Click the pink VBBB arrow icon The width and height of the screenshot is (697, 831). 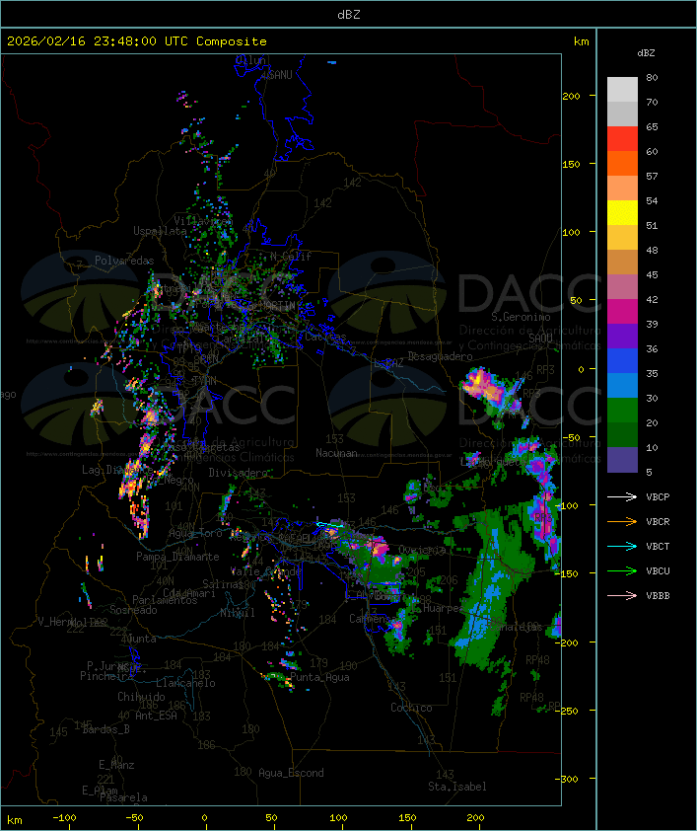click(x=622, y=595)
